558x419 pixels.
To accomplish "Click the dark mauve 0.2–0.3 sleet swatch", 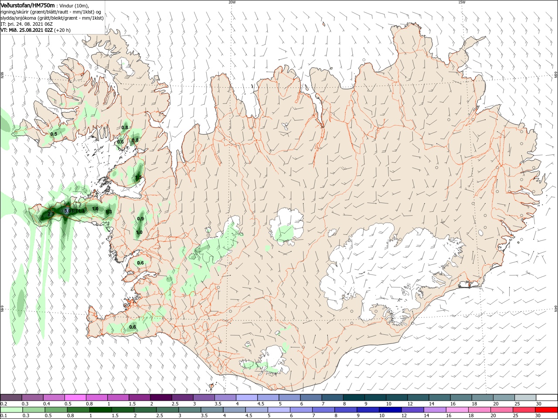I will click(11, 398).
